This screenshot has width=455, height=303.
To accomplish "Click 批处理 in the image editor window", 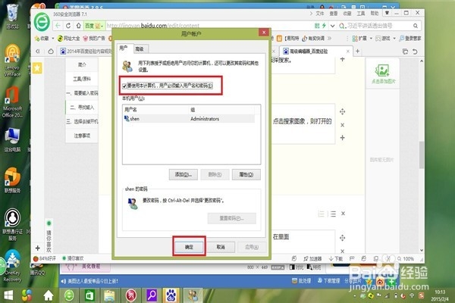I will [x=302, y=281].
